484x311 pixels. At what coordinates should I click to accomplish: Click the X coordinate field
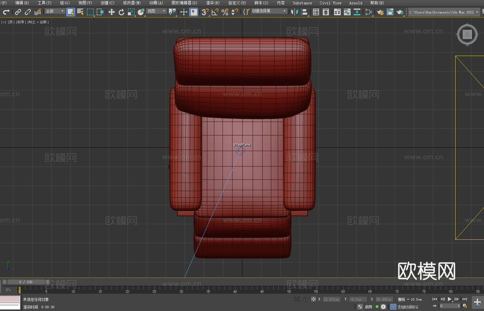click(x=331, y=299)
